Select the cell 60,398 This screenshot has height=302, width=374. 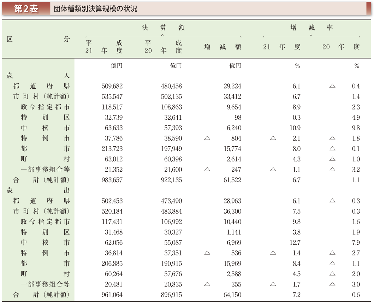[173, 159]
